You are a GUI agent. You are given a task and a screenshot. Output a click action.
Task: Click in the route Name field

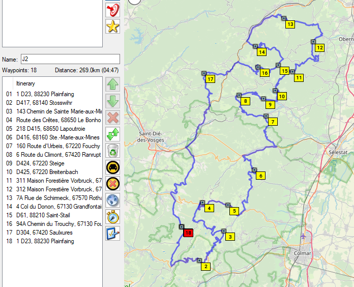pyautogui.click(x=70, y=60)
